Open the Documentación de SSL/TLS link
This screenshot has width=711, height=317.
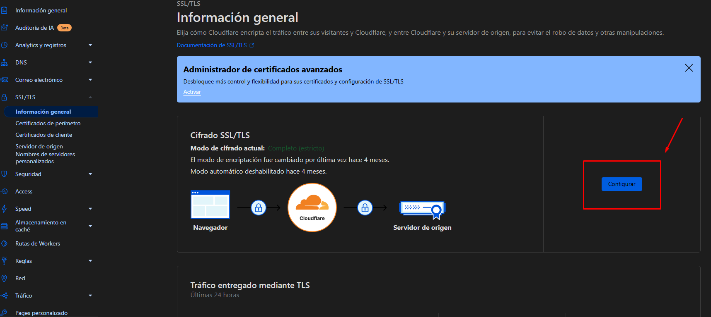click(x=212, y=45)
